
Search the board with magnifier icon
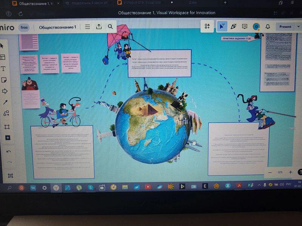coord(110,27)
